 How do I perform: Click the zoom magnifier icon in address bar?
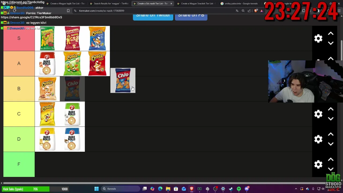243,11
